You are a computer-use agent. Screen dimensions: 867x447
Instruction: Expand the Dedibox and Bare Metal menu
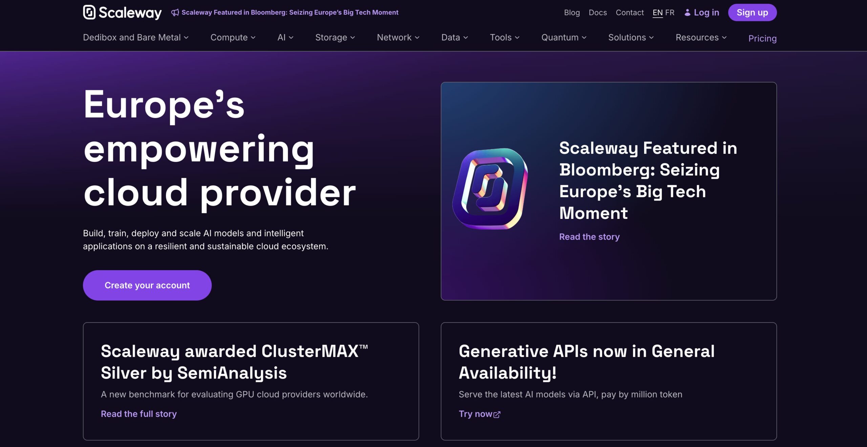click(136, 37)
